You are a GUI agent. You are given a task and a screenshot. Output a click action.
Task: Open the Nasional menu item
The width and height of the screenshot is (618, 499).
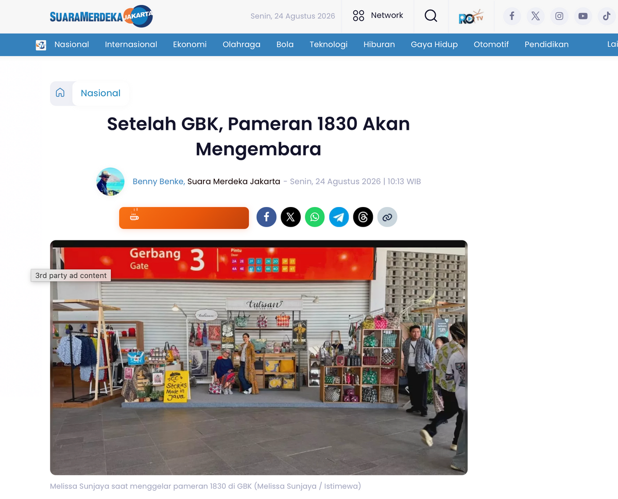(x=72, y=44)
